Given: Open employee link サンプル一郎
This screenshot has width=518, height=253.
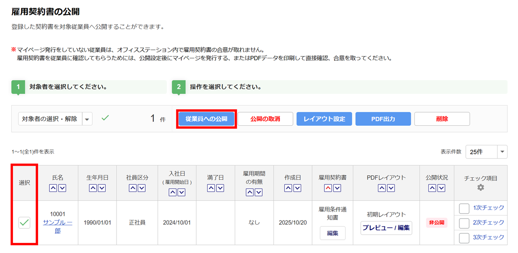Looking at the screenshot, I should point(57,226).
